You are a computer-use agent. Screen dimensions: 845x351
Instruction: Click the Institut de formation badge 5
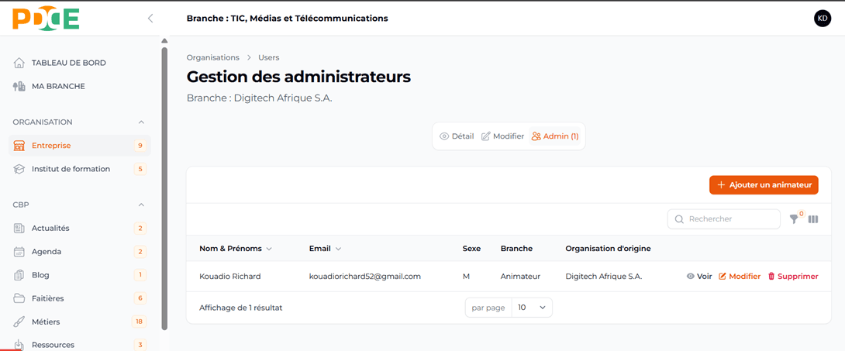click(x=140, y=169)
